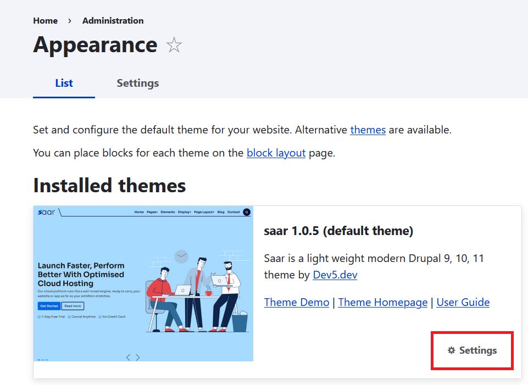This screenshot has height=385, width=528.
Task: Click the saar logo in the preview
Action: pyautogui.click(x=47, y=212)
